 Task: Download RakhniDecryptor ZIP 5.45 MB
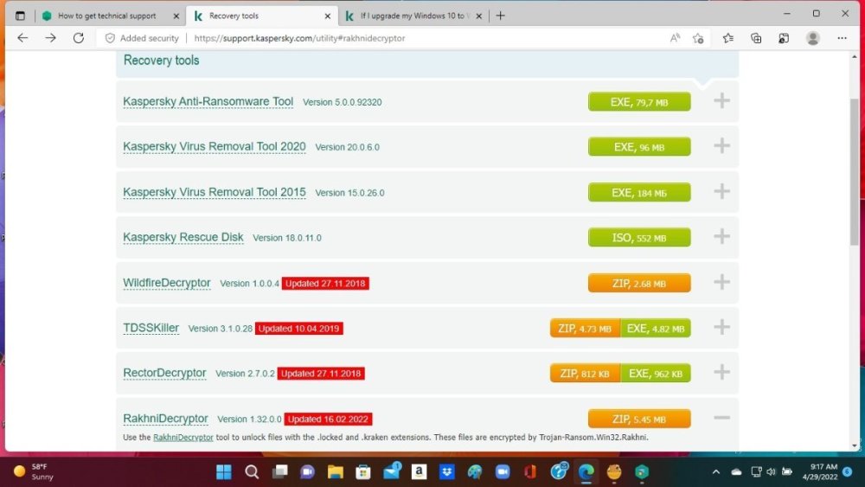pyautogui.click(x=639, y=419)
